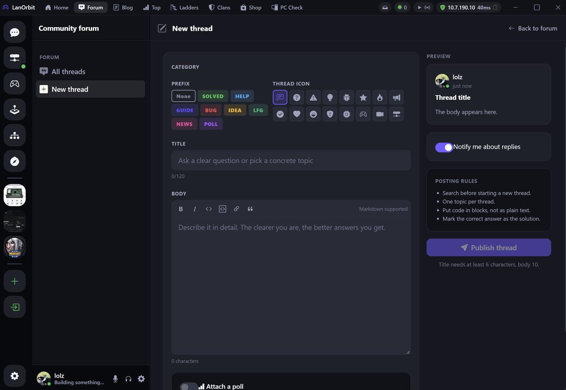Select the checkmark circle thread icon
Screen dimensions: 566x390
[280, 114]
